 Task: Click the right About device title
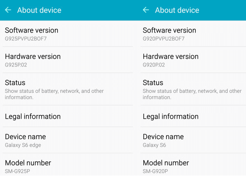click(x=177, y=10)
